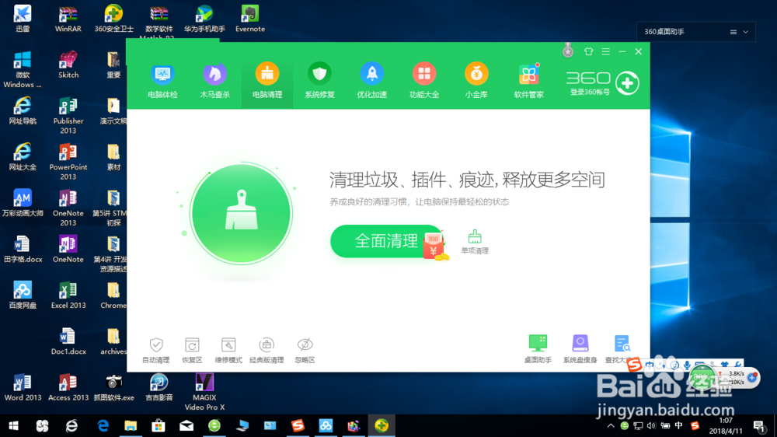Viewport: 777px width, 437px height.
Task: Open 360安全卫士 desktop shortcut
Action: point(113,19)
